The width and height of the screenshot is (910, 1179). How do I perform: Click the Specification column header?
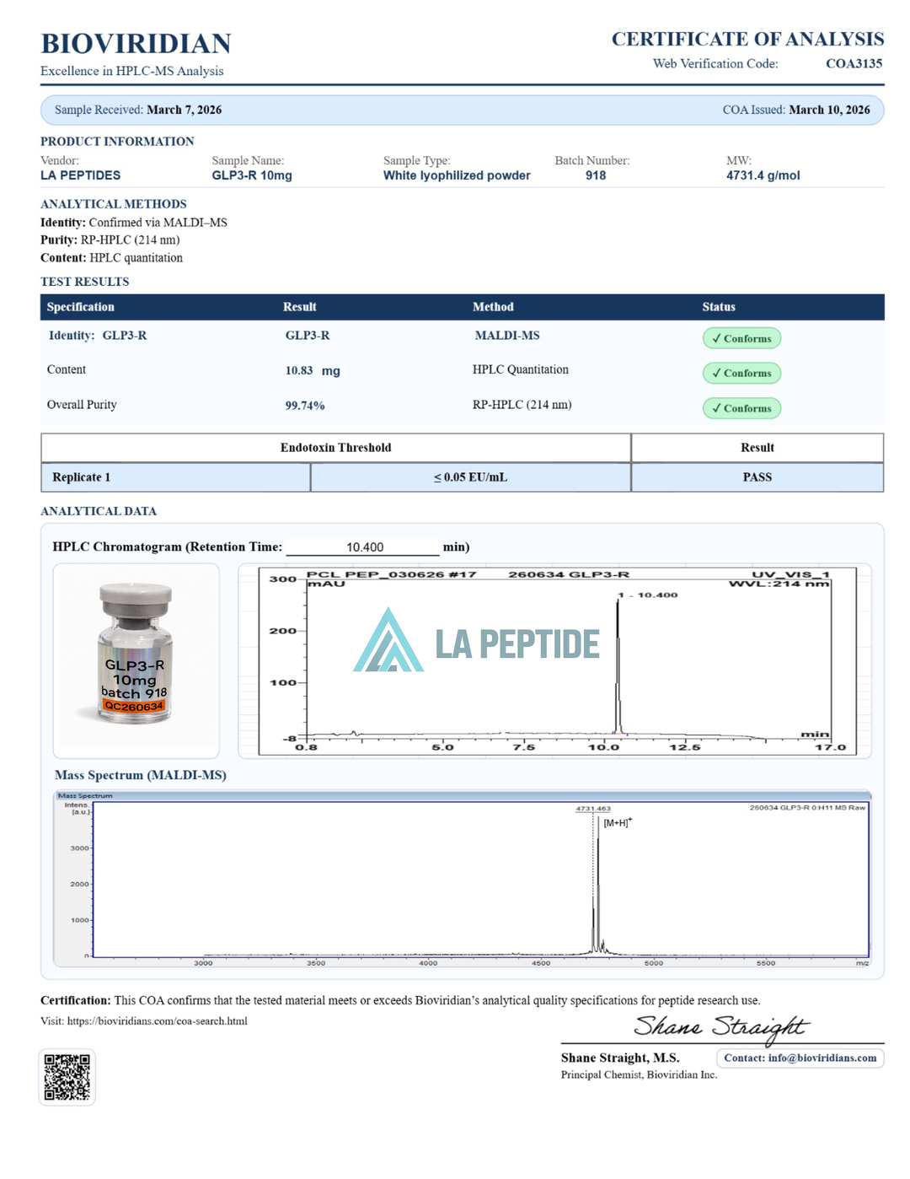tap(81, 307)
